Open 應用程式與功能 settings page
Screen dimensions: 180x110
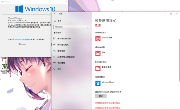(64, 39)
